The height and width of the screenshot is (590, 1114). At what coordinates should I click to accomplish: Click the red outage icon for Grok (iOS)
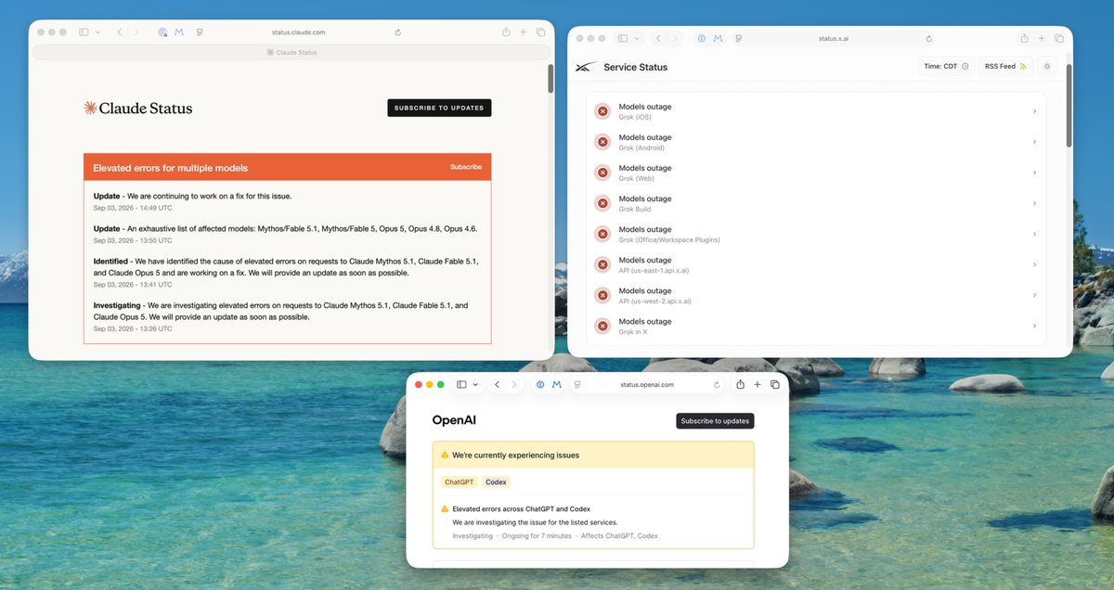(602, 111)
